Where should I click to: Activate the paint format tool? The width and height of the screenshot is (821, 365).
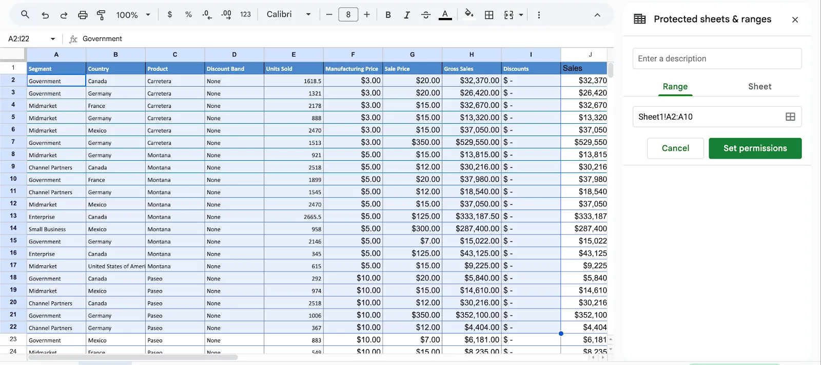(101, 15)
